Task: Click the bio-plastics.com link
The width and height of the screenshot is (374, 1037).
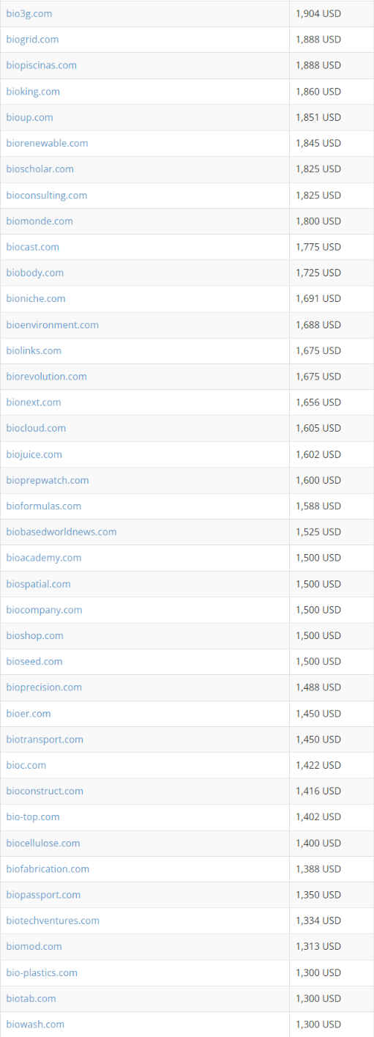Action: coord(42,973)
